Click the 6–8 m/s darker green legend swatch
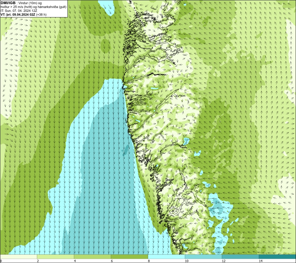296x263 pixels. pos(130,256)
